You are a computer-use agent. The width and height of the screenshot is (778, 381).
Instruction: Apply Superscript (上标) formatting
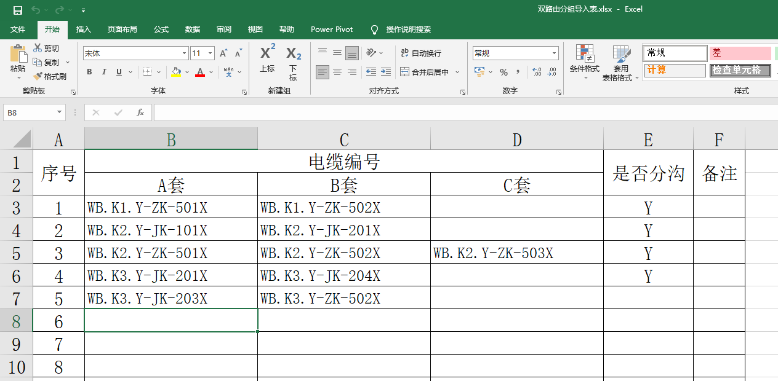(x=268, y=59)
